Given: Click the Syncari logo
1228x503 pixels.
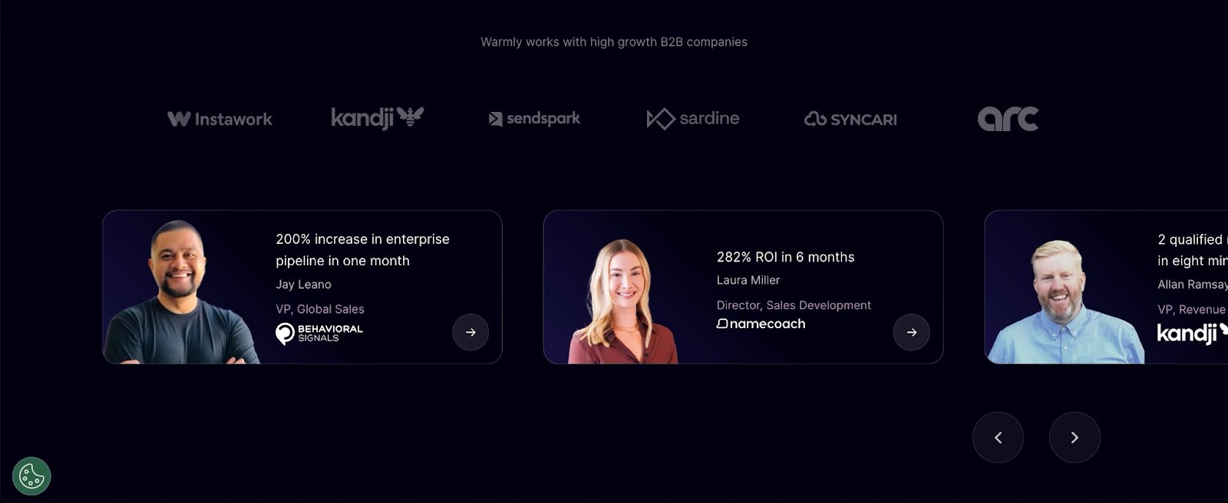Looking at the screenshot, I should pyautogui.click(x=850, y=119).
